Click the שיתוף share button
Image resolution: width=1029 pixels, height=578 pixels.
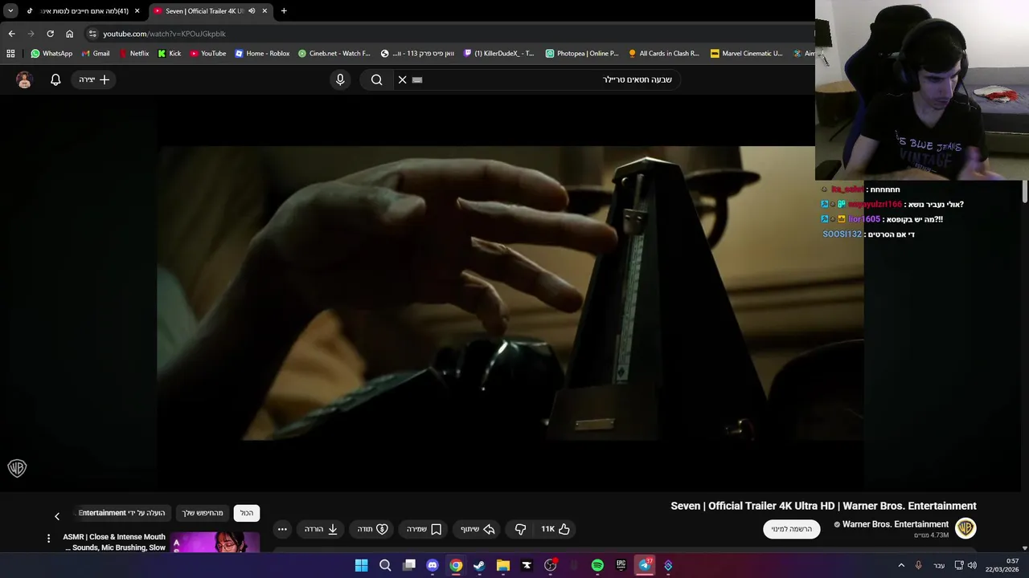pyautogui.click(x=477, y=529)
